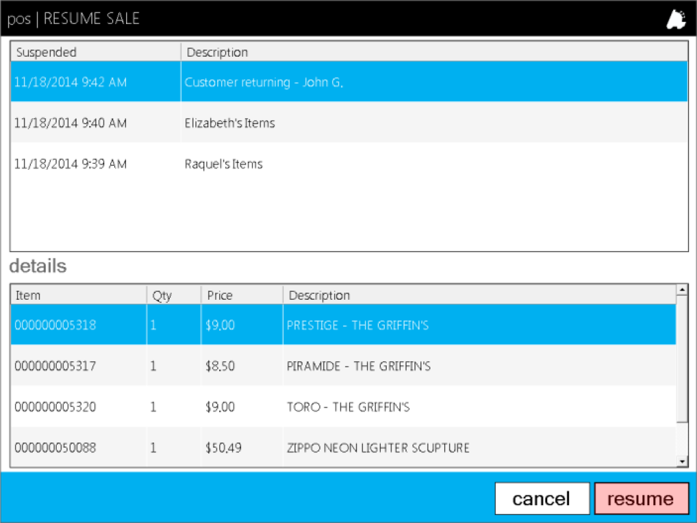
Task: Click the Qty column header
Action: (174, 295)
